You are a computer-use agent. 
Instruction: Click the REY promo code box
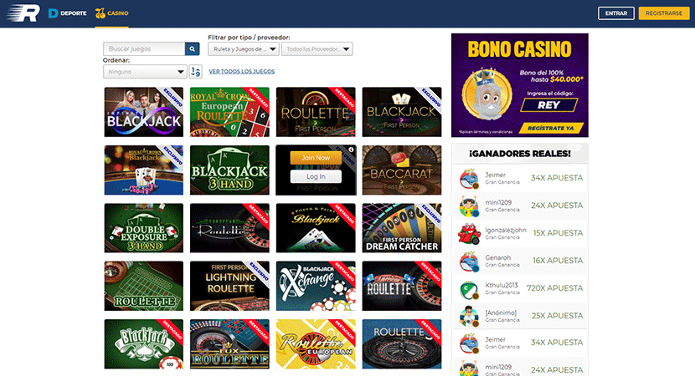(549, 104)
